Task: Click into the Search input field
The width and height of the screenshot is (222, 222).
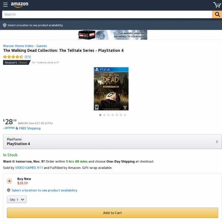Action: pos(107,14)
